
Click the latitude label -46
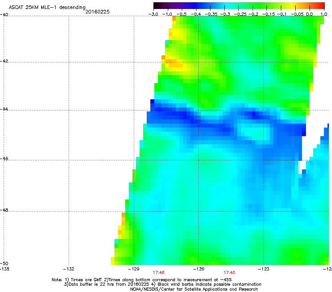4,159
